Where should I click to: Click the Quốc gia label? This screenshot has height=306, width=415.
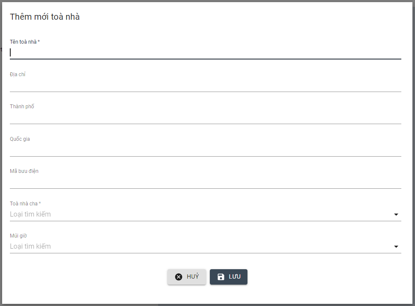click(20, 139)
